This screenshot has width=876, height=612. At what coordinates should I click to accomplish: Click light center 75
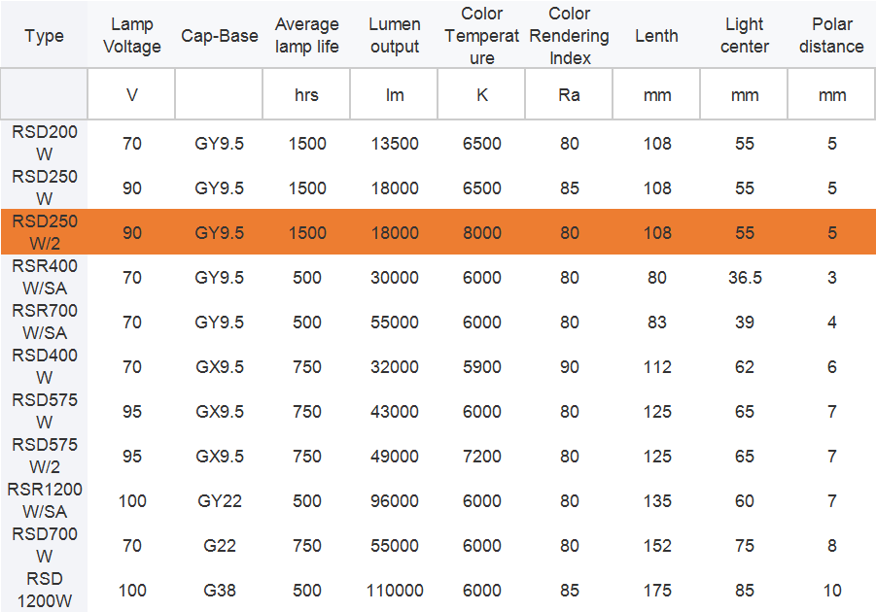tap(745, 546)
